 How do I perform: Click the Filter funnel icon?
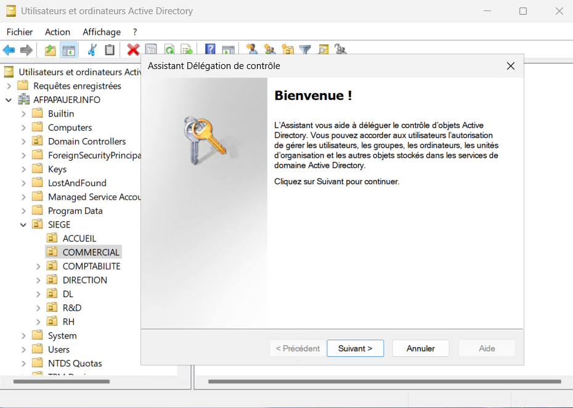[305, 50]
